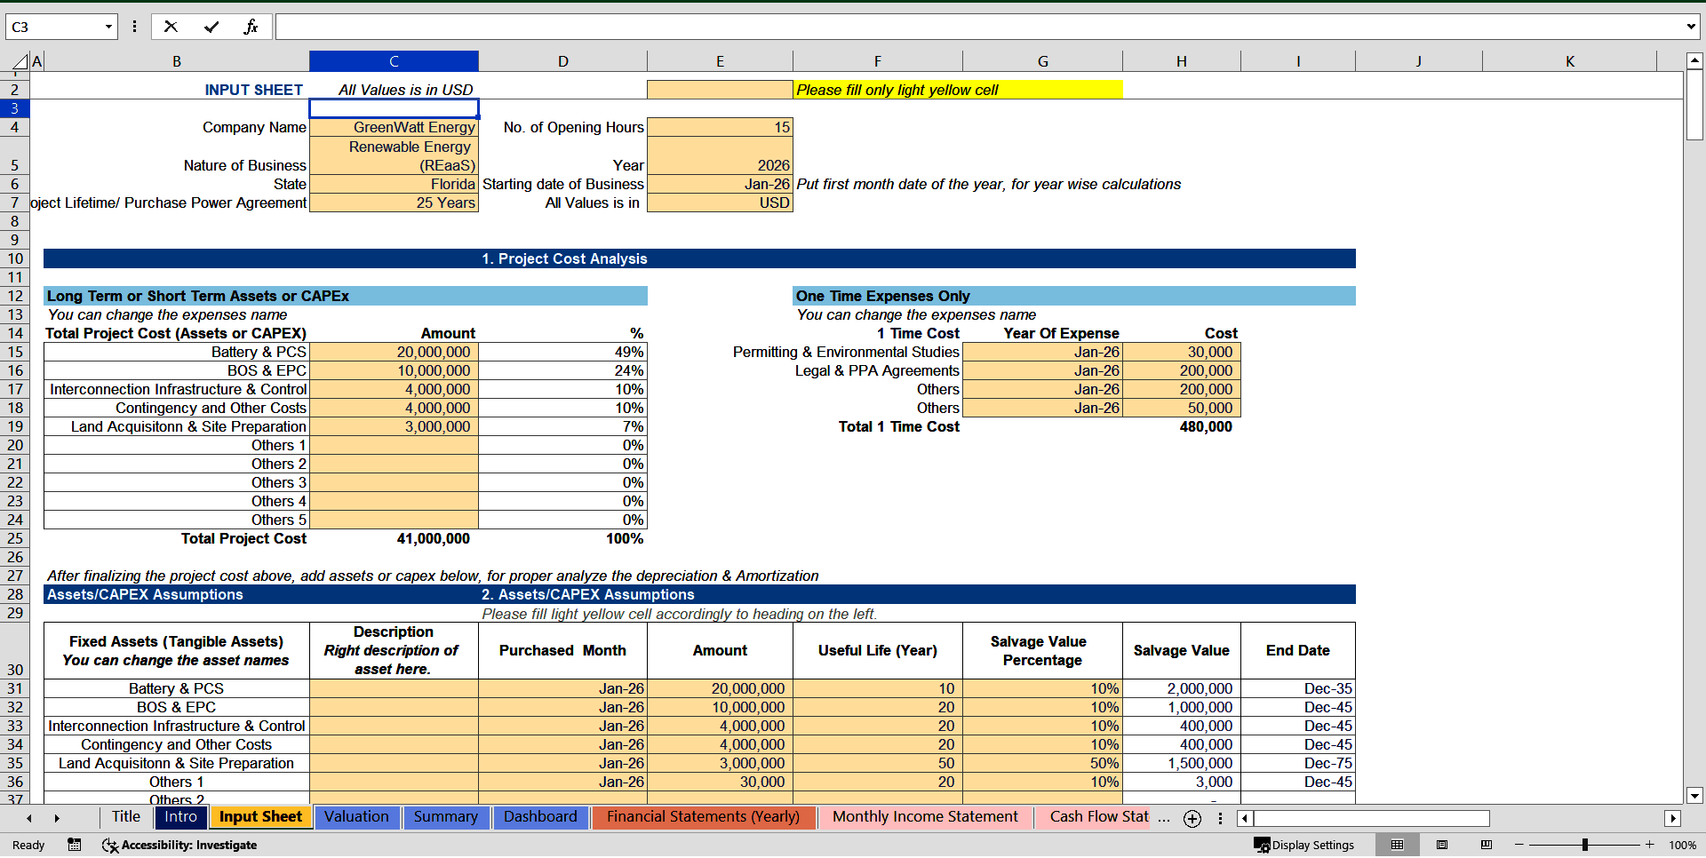
Task: Open the Dashboard sheet tab
Action: tap(540, 817)
